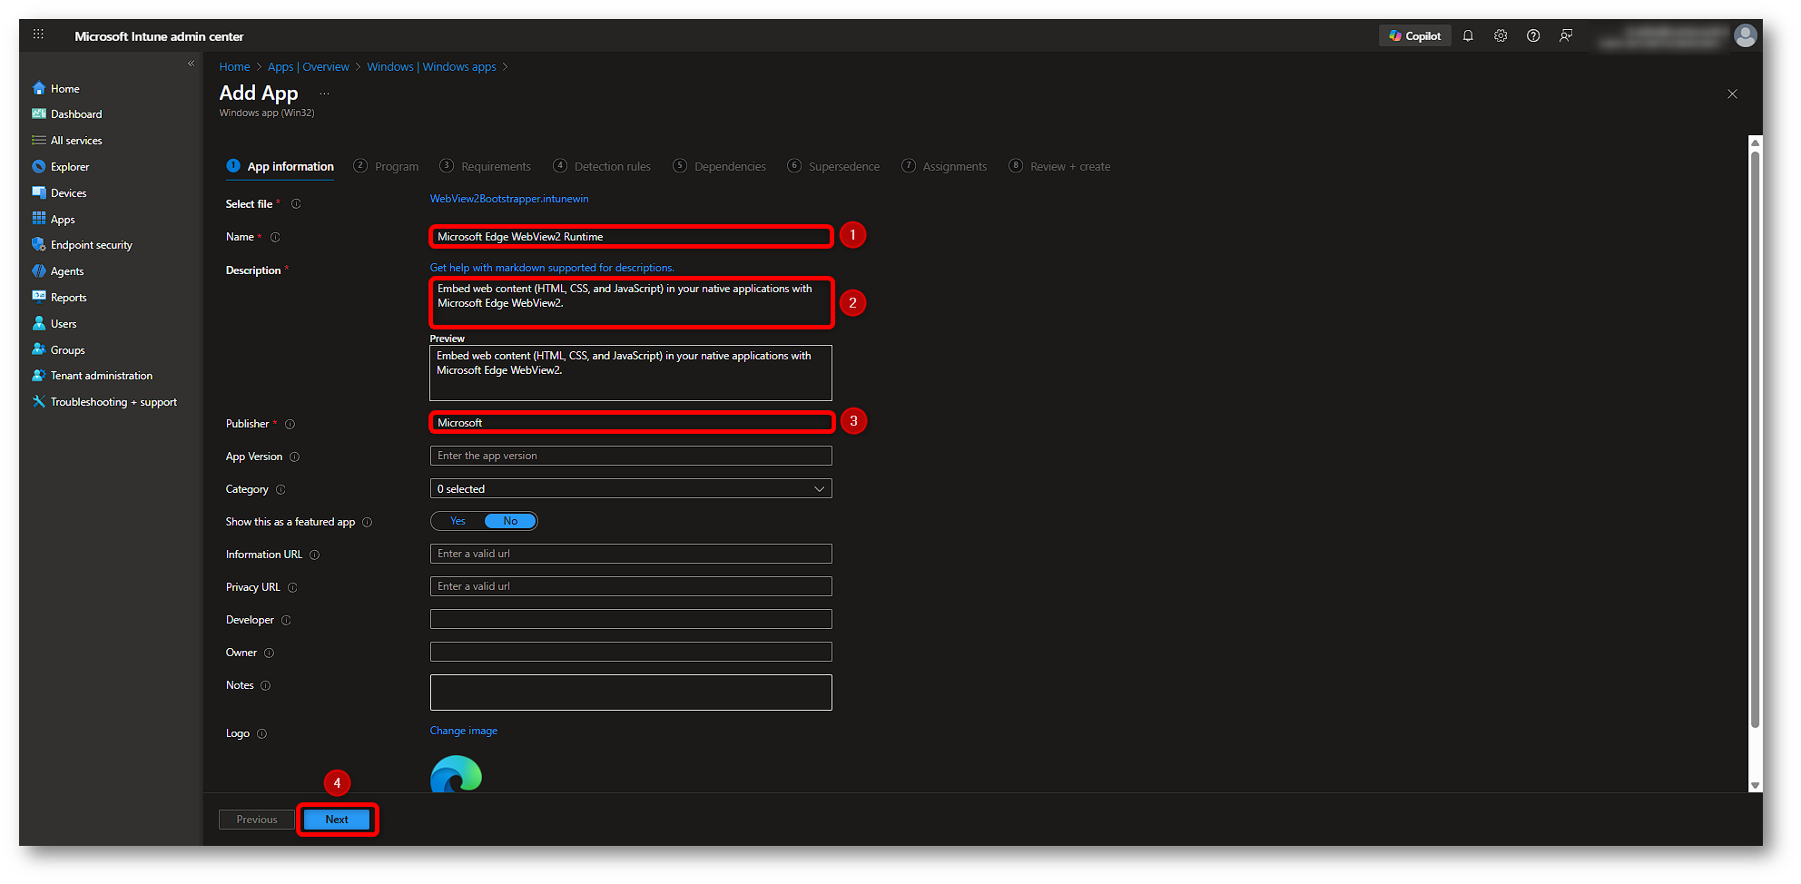Click the App Version input field
The height and width of the screenshot is (884, 1801).
click(631, 456)
